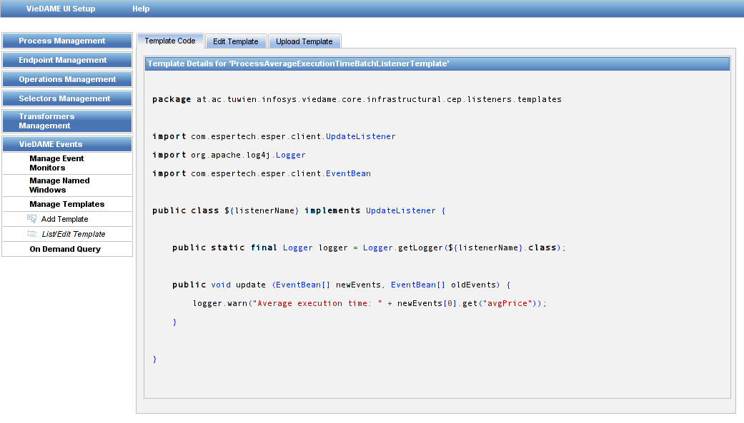Viewport: 744px width, 423px height.
Task: Click the Template Details header bar
Action: (437, 63)
